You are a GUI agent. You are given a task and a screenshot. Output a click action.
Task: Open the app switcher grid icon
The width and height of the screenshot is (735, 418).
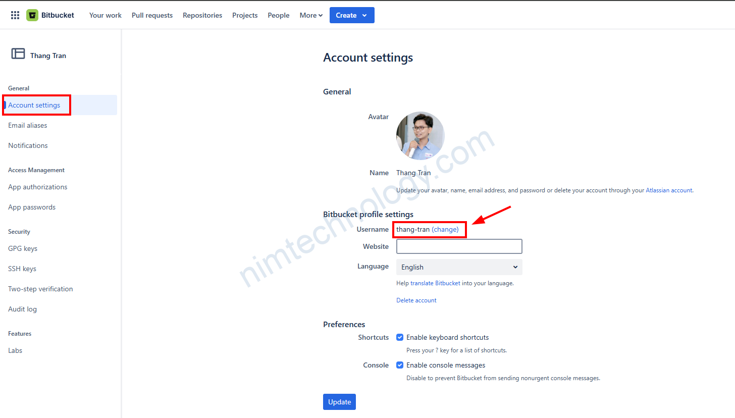15,15
